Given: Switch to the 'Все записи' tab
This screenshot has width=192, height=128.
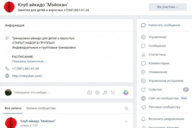Looking at the screenshot, I should [x=13, y=108].
